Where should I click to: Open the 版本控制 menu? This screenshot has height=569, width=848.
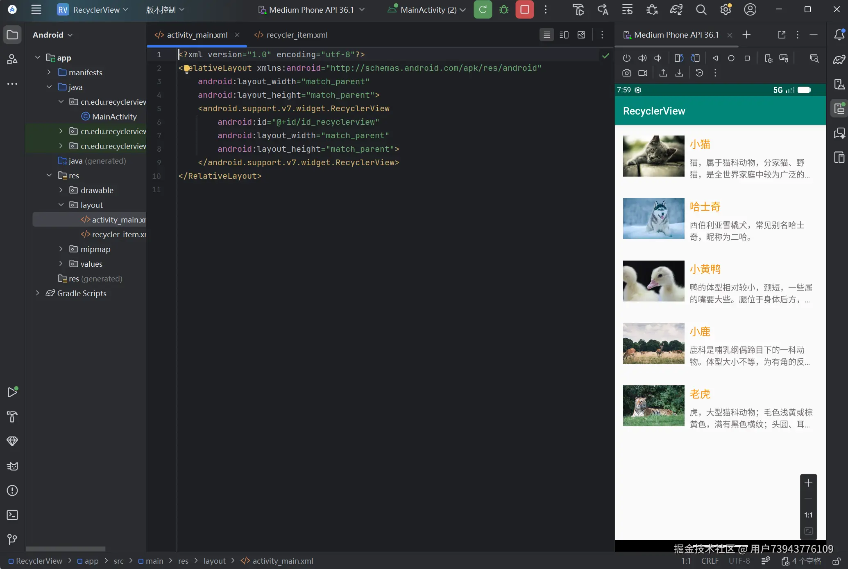point(165,10)
